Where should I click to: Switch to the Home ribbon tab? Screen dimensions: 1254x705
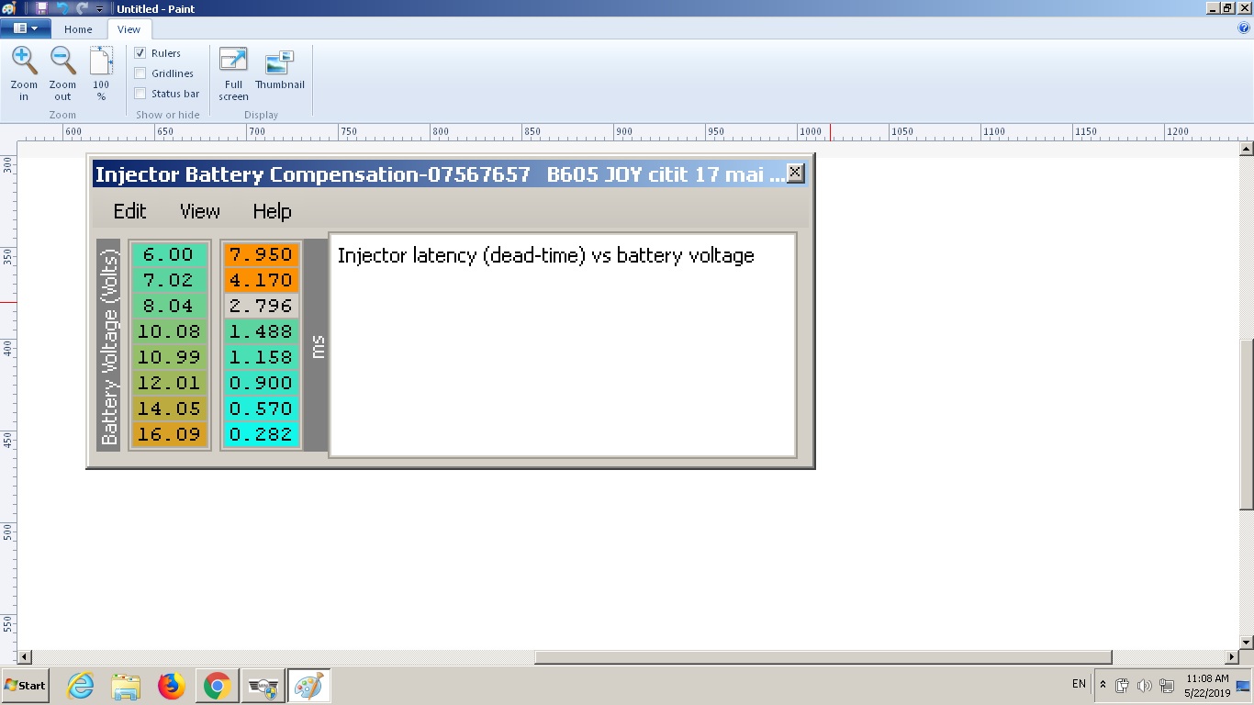(x=78, y=29)
